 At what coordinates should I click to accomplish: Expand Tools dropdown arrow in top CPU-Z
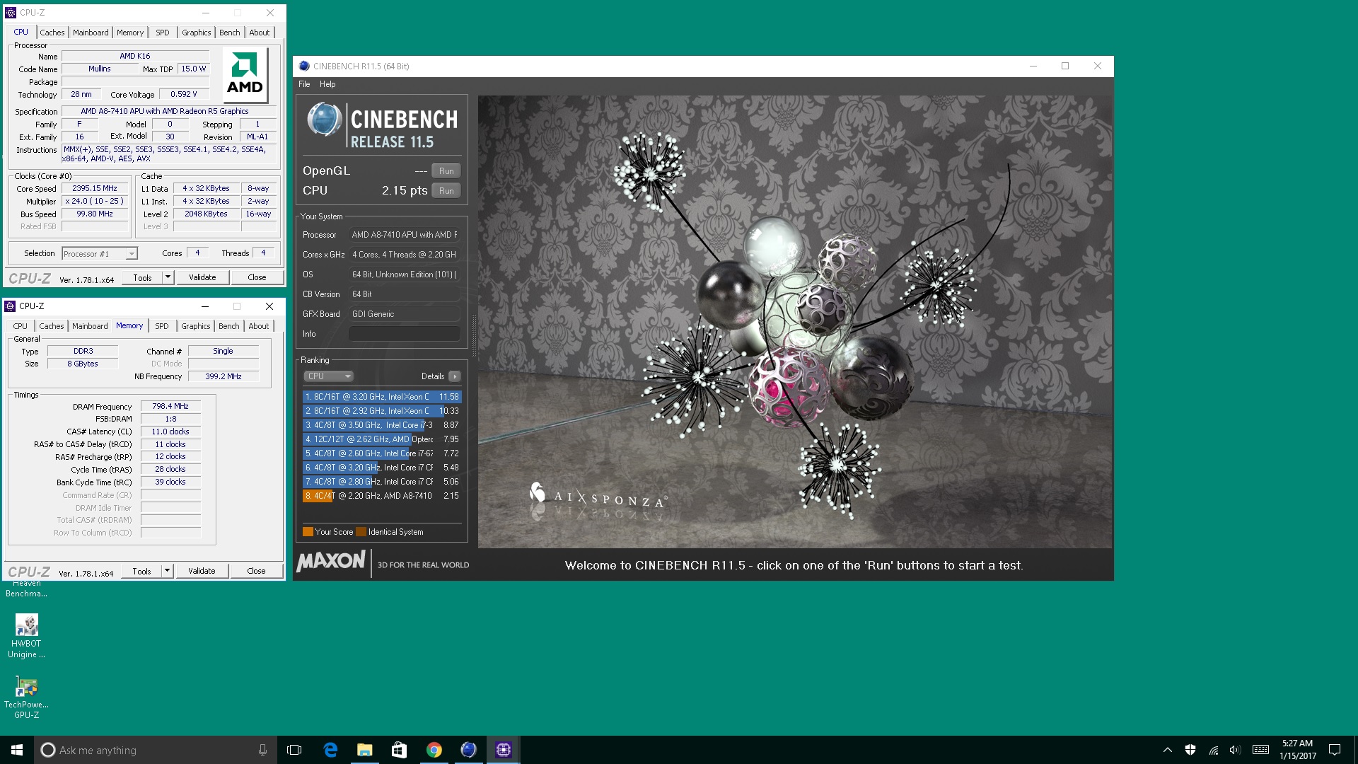168,277
